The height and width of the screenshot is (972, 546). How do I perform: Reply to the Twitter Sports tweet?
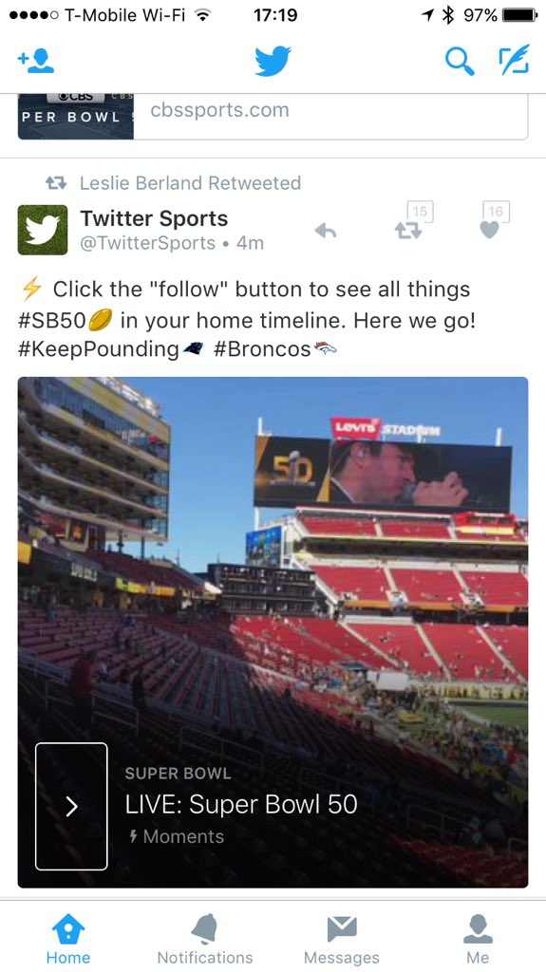pos(325,232)
